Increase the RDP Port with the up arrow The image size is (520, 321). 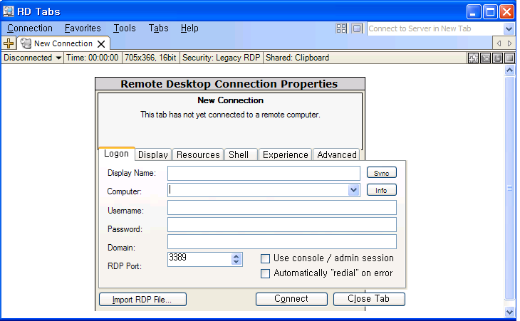tap(236, 256)
